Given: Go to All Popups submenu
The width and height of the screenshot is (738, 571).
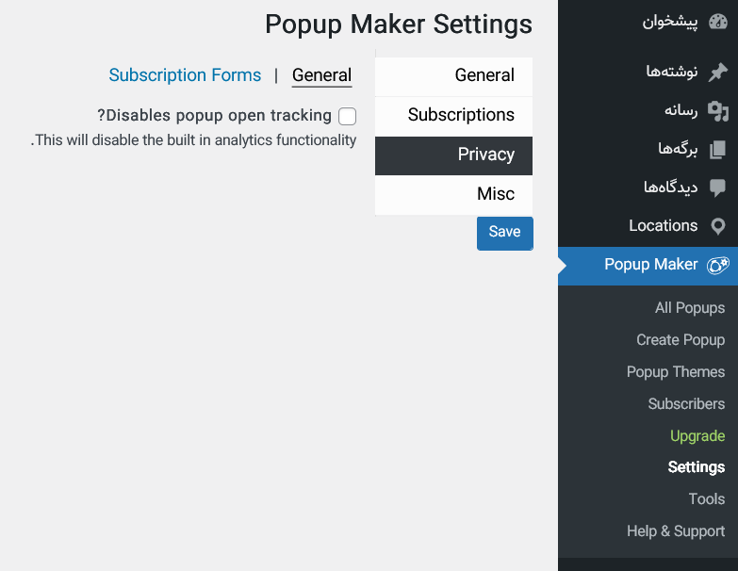Looking at the screenshot, I should pos(690,307).
